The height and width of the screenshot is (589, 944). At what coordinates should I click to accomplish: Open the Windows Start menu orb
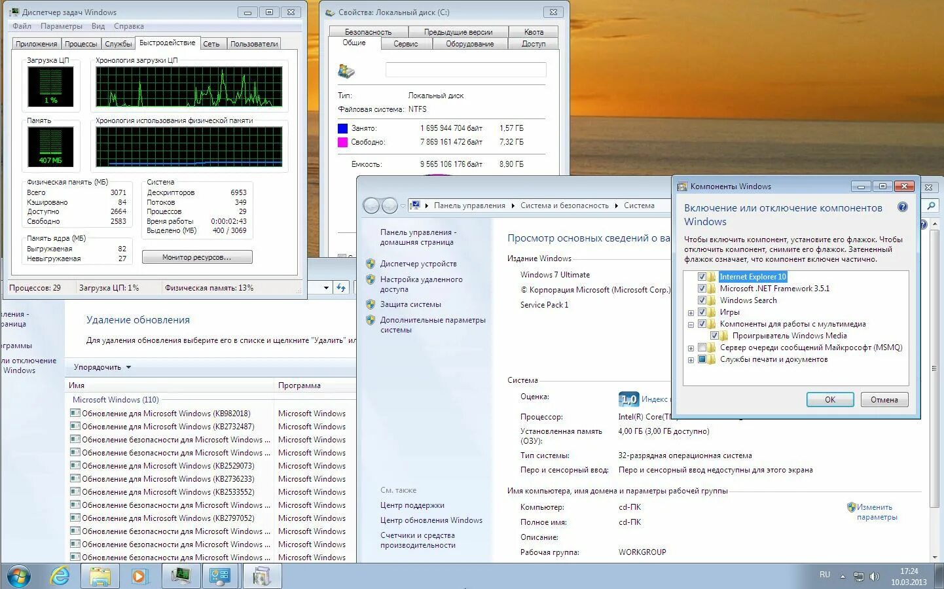click(18, 576)
